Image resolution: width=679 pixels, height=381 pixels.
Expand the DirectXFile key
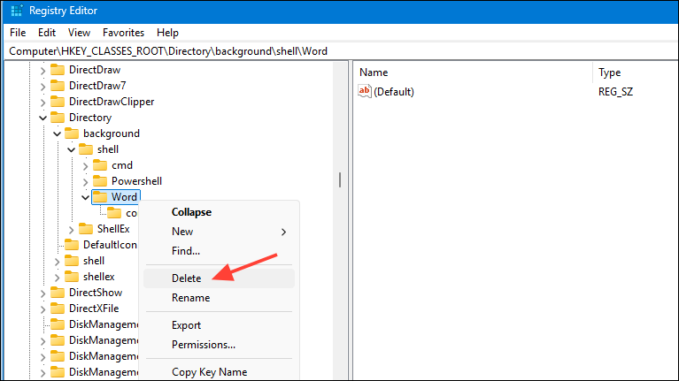[x=42, y=309]
